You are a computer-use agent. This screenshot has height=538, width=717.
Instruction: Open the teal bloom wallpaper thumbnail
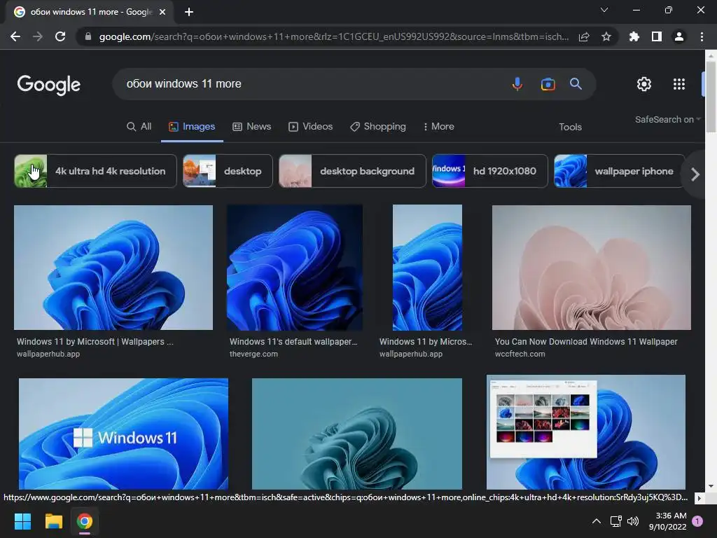click(356, 434)
